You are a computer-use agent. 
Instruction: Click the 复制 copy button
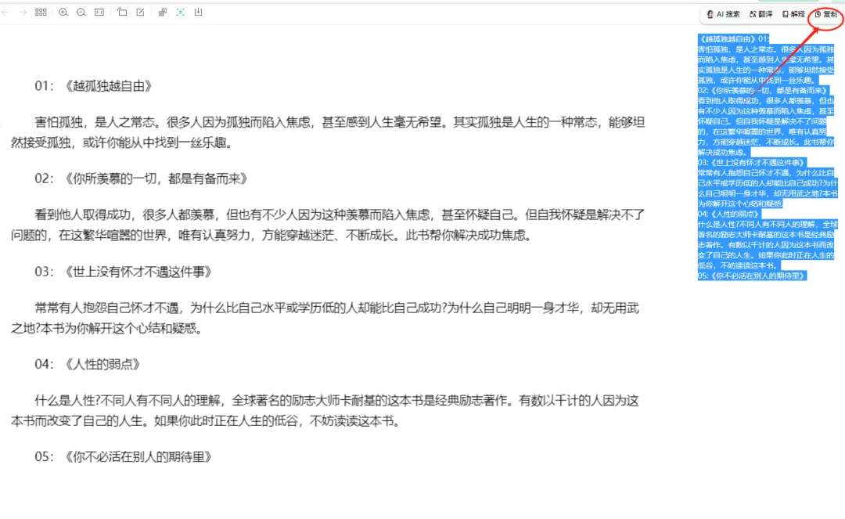(x=826, y=14)
